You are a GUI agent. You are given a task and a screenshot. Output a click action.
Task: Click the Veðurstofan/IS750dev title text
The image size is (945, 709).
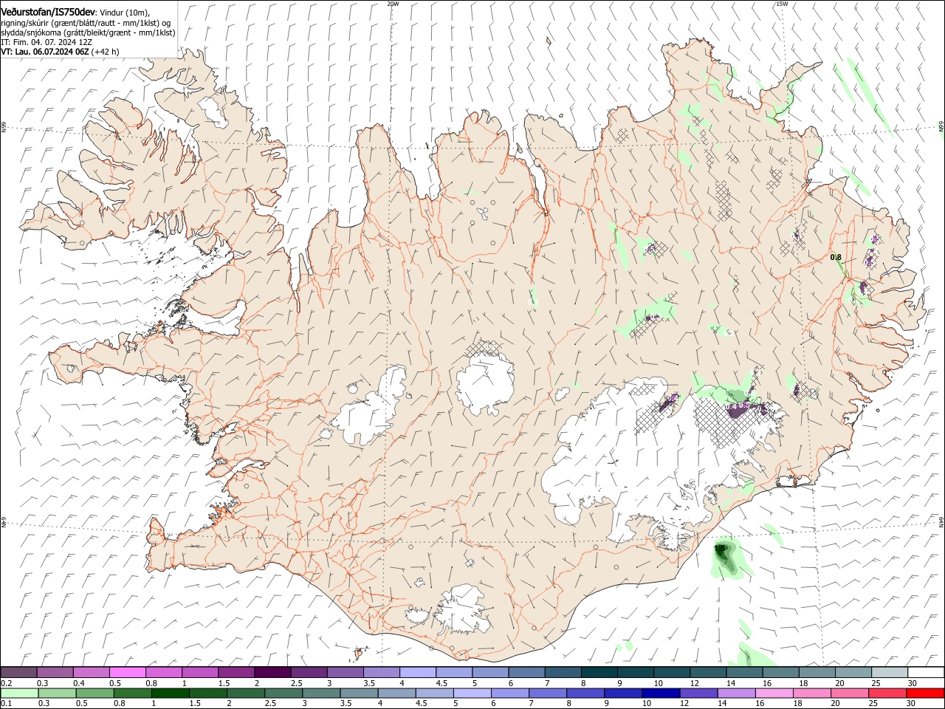tap(48, 13)
